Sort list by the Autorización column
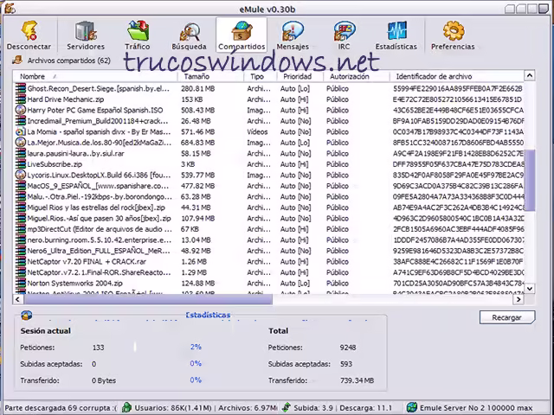This screenshot has height=415, width=554. 357,76
